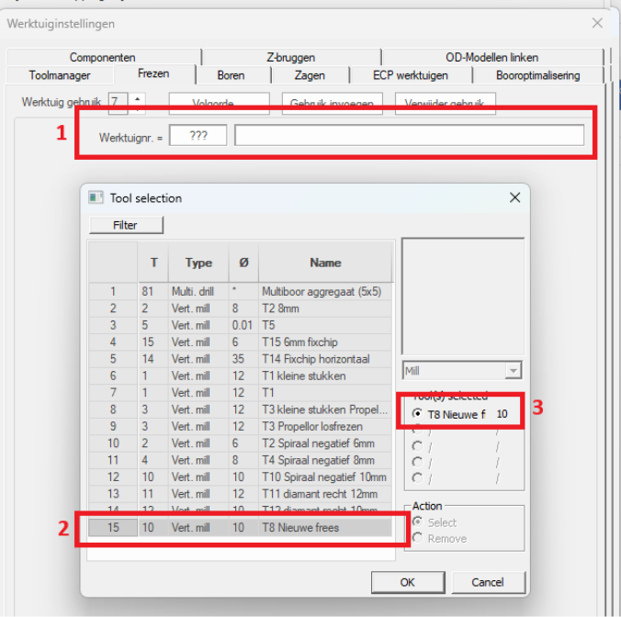
Task: Select row 7 named T1
Action: click(241, 393)
